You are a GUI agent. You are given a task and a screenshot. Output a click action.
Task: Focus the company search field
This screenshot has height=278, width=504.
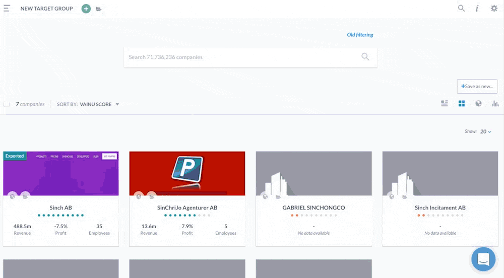pos(242,57)
